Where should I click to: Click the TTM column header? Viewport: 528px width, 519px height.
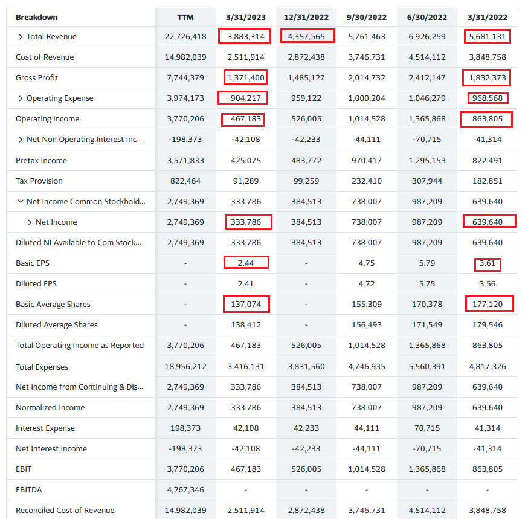[185, 17]
